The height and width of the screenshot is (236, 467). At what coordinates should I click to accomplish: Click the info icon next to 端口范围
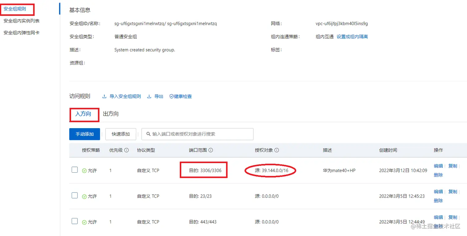point(211,150)
